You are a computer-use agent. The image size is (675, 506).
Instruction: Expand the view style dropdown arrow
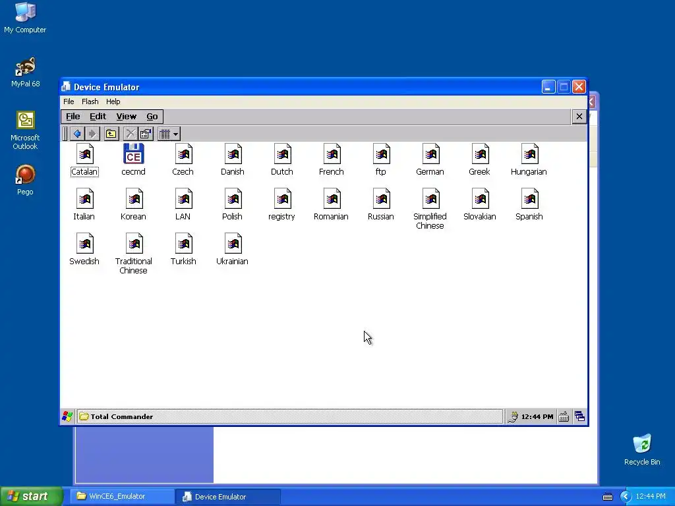(175, 134)
